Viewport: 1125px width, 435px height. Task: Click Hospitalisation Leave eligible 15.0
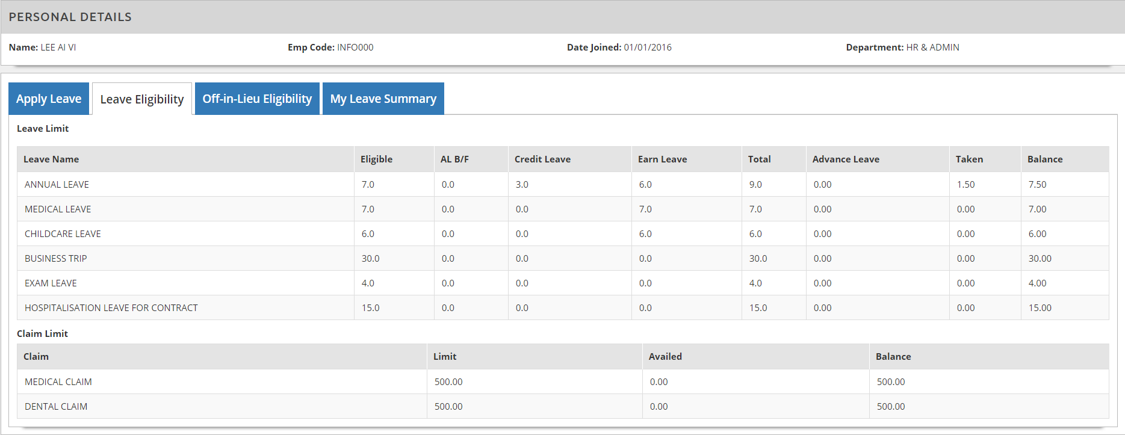coord(371,308)
